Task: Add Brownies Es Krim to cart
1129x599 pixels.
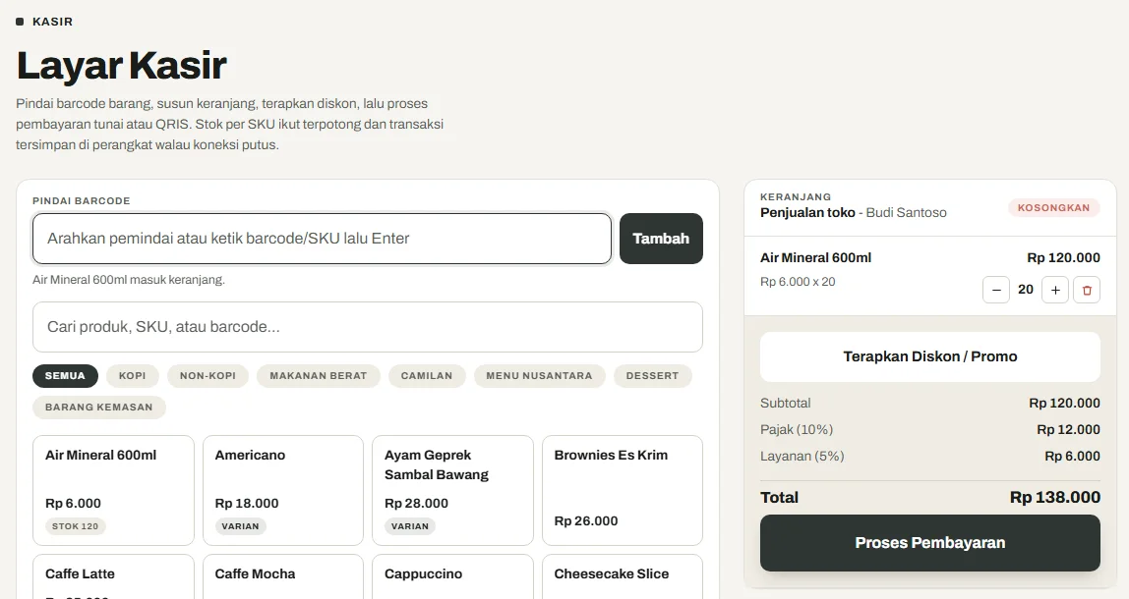Action: (x=623, y=490)
